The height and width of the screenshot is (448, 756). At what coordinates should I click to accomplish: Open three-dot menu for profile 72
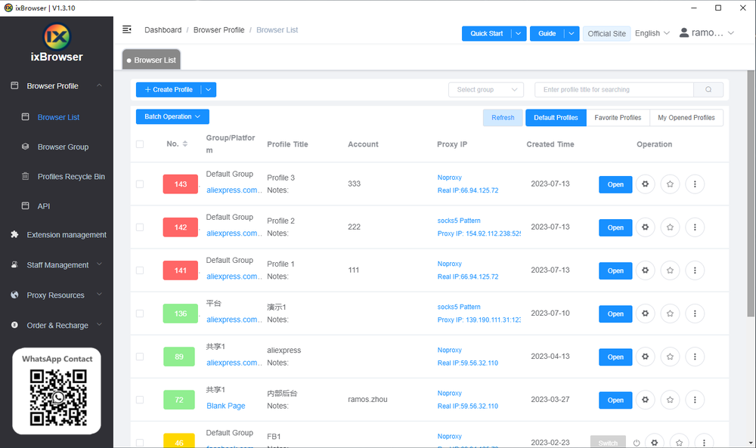pos(695,400)
